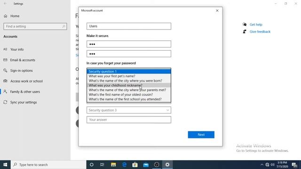
Task: Click the search magnifier in Find a setting
Action: [x=63, y=26]
